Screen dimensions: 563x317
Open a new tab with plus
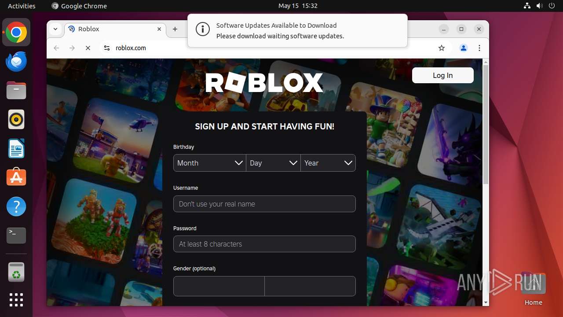175,29
